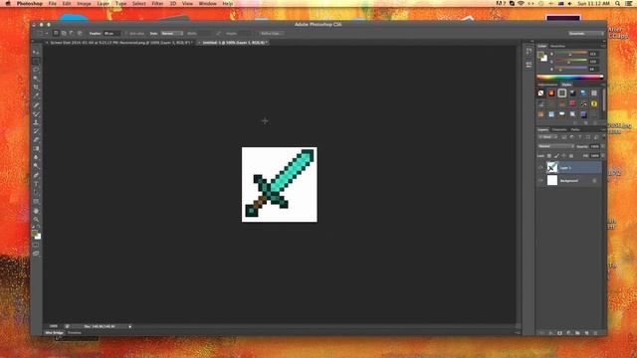
Task: Toggle the Anti-alias checkbox
Action: pyautogui.click(x=126, y=33)
